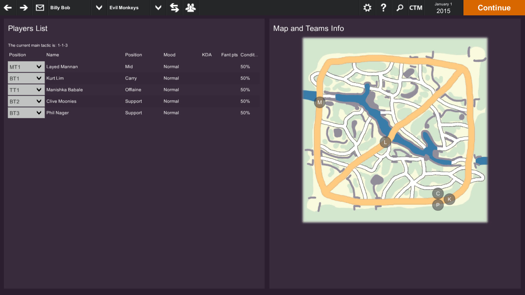Open the transfer swap arrows icon
The height and width of the screenshot is (295, 525).
[x=174, y=7]
